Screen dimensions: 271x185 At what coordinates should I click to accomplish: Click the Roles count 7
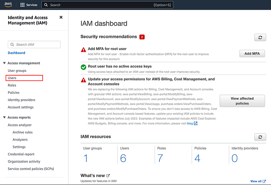160,158
